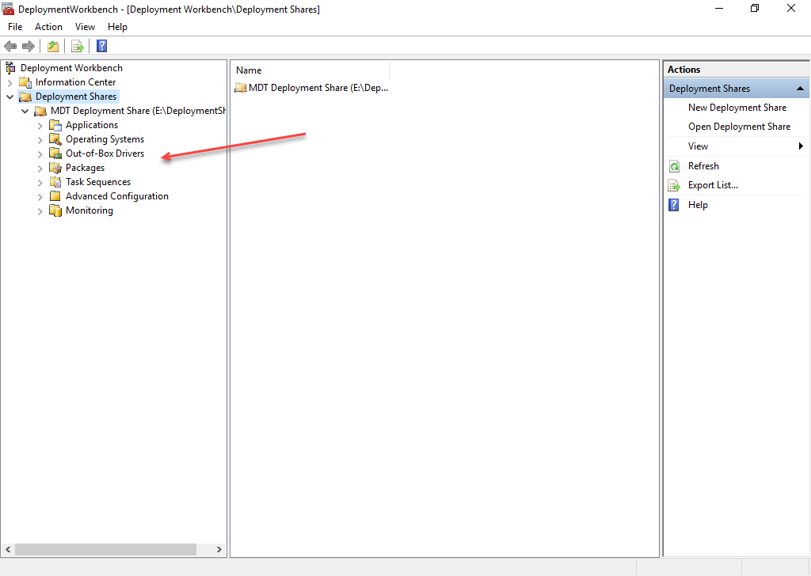
Task: Expand the Out-of-Box Drivers node
Action: click(40, 153)
